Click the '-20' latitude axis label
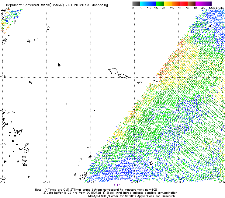225x198 pixels. click(3, 179)
